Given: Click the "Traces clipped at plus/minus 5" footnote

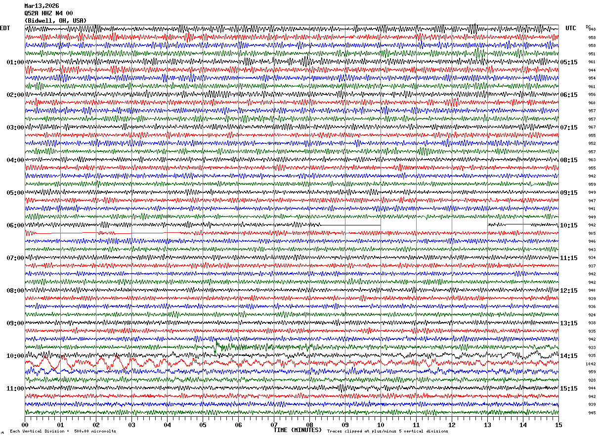Looking at the screenshot, I should tap(388, 432).
